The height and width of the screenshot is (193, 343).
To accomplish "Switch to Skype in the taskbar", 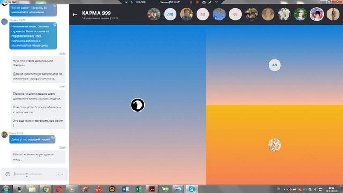I will pyautogui.click(x=192, y=189).
